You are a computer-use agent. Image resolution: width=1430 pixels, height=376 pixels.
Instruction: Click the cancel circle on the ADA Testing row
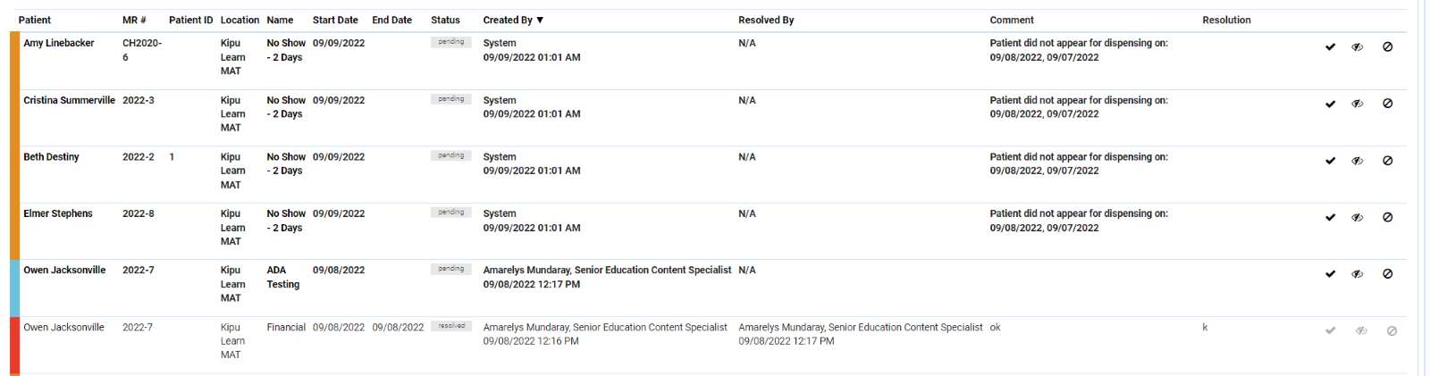point(1387,274)
